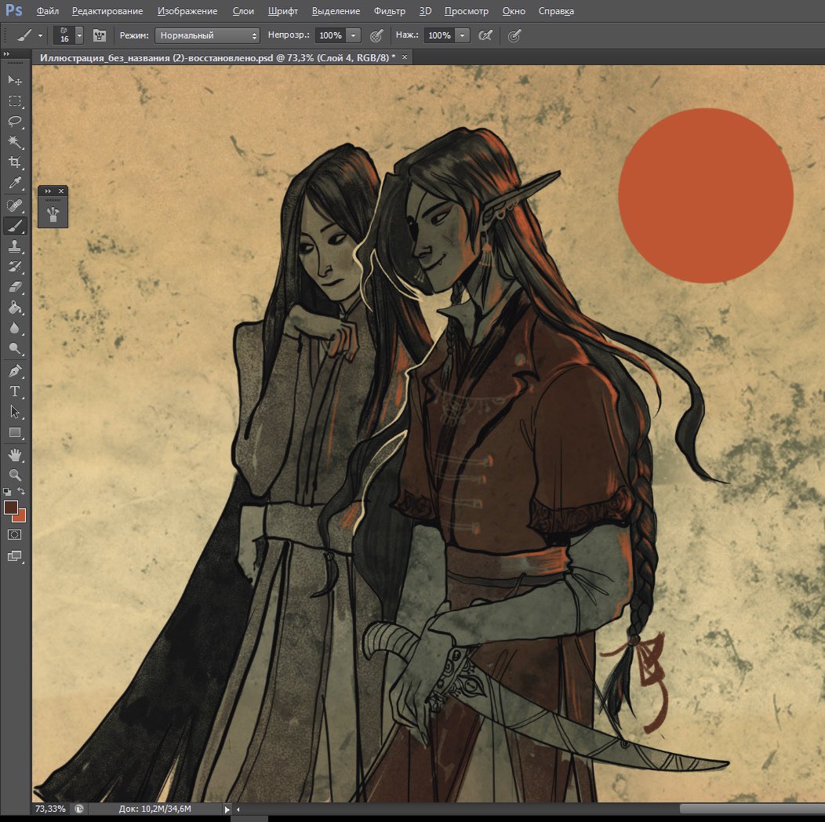Select the Move tool
The height and width of the screenshot is (822, 825).
click(x=15, y=80)
